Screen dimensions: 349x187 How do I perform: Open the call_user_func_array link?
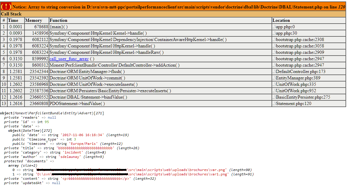click(69, 59)
